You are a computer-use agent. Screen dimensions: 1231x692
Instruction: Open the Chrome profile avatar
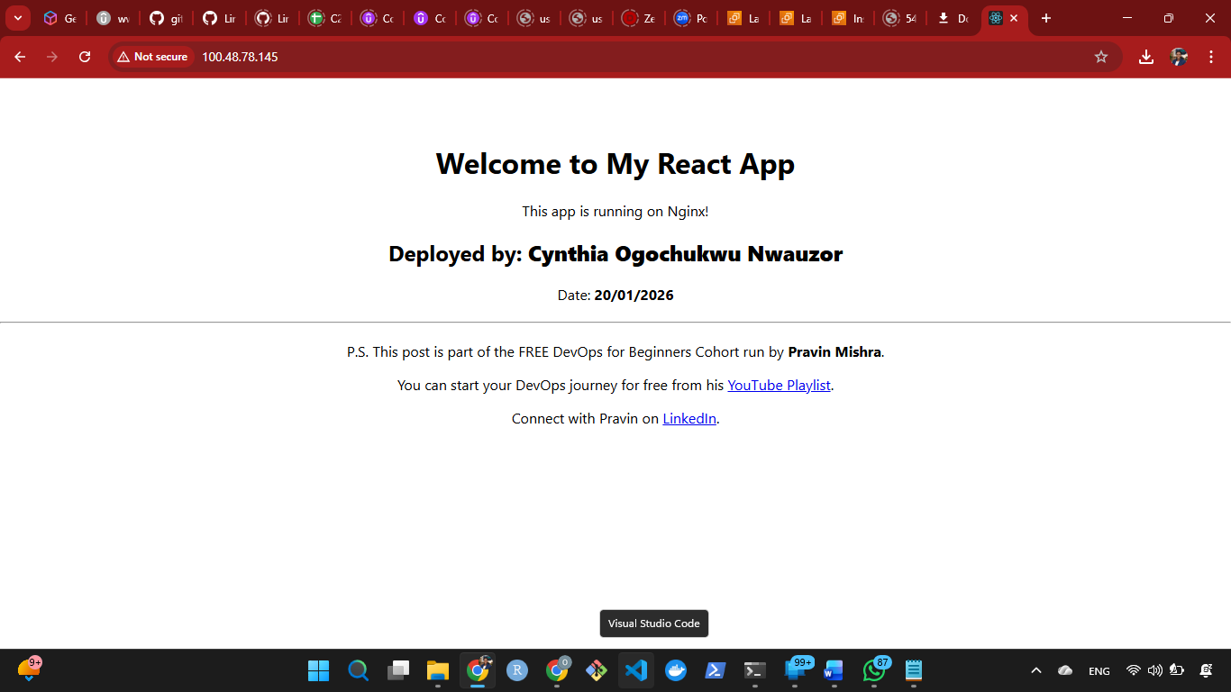pyautogui.click(x=1179, y=57)
